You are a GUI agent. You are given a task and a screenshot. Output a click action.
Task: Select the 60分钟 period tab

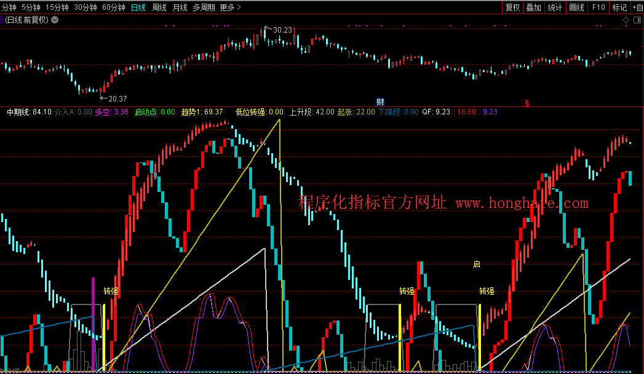tap(113, 7)
